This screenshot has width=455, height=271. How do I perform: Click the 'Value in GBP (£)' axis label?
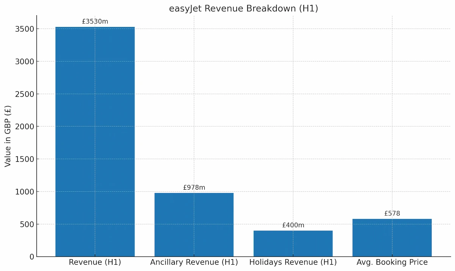8,136
